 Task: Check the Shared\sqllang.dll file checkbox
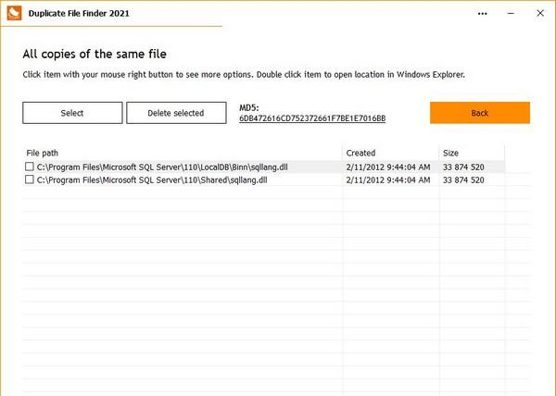[30, 179]
